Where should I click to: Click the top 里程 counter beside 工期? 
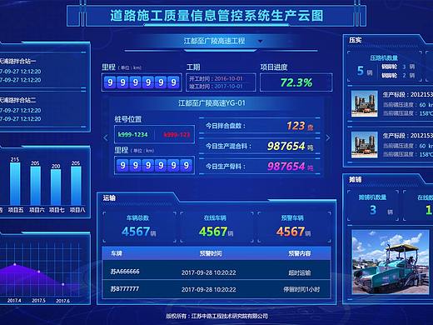click(142, 82)
